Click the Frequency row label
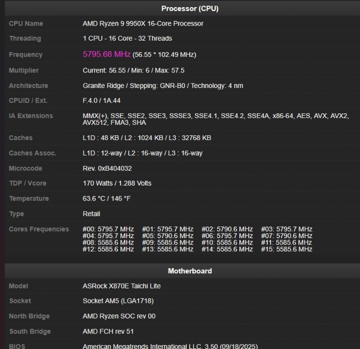The height and width of the screenshot is (349, 360). click(26, 55)
